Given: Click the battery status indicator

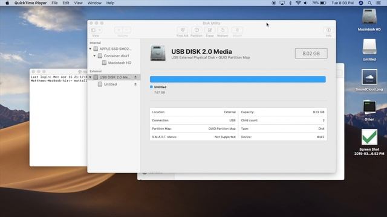Looking at the screenshot, I should pyautogui.click(x=319, y=3).
